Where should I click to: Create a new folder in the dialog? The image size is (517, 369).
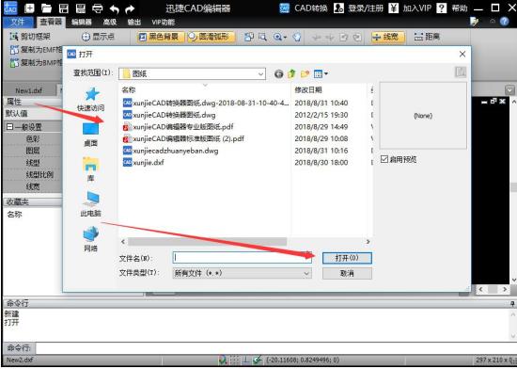(x=305, y=73)
